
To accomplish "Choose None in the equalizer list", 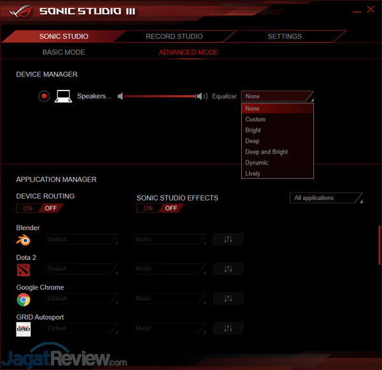I will [277, 108].
